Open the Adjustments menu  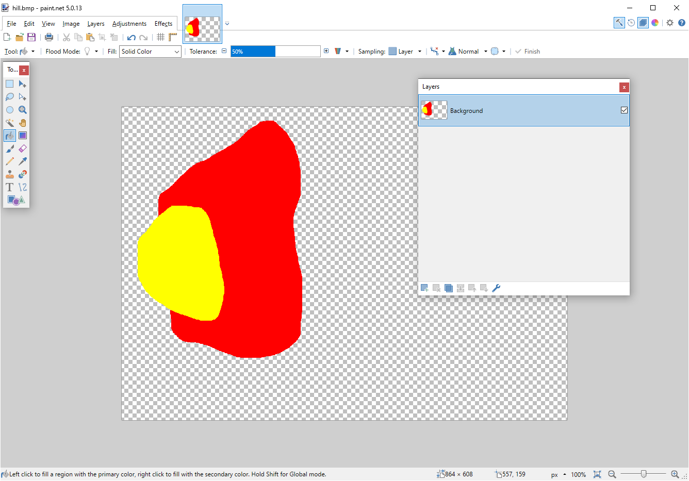[129, 24]
